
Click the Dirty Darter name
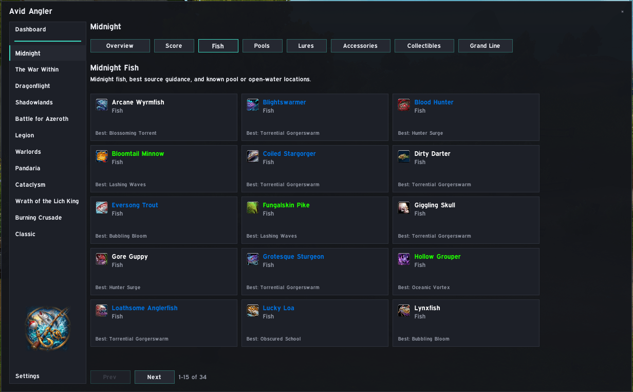tap(432, 154)
